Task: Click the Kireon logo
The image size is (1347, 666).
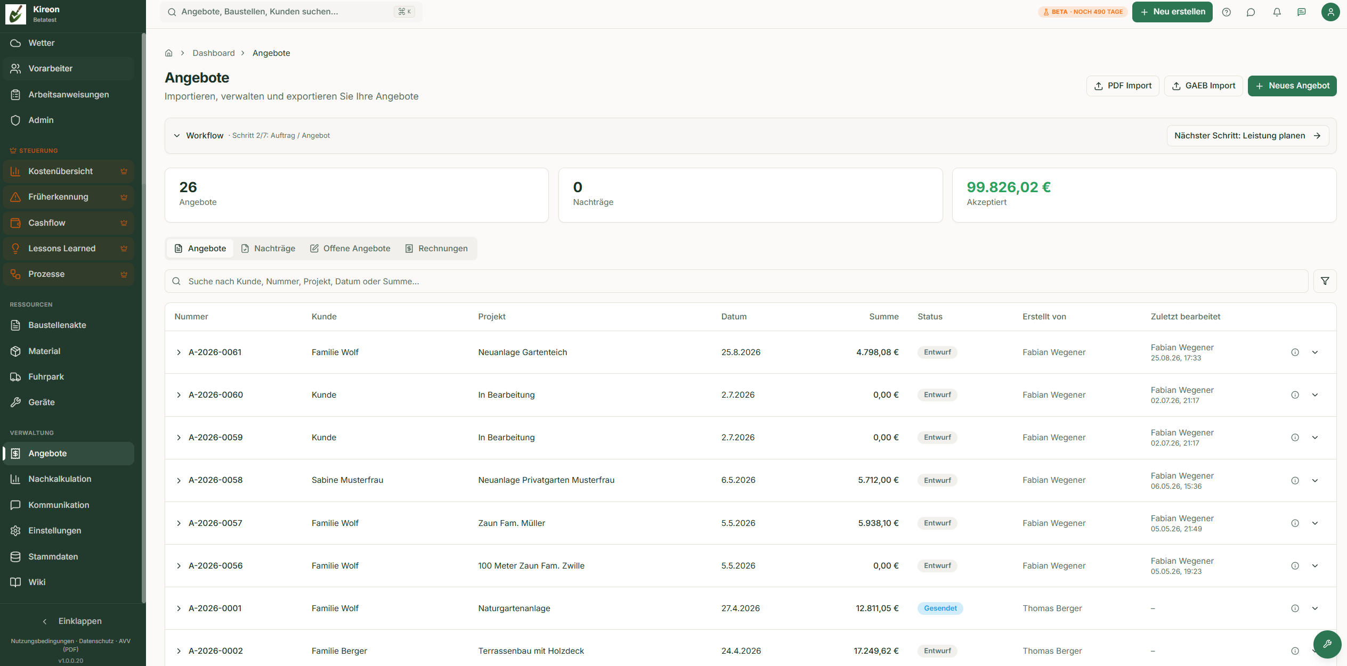Action: 15,14
